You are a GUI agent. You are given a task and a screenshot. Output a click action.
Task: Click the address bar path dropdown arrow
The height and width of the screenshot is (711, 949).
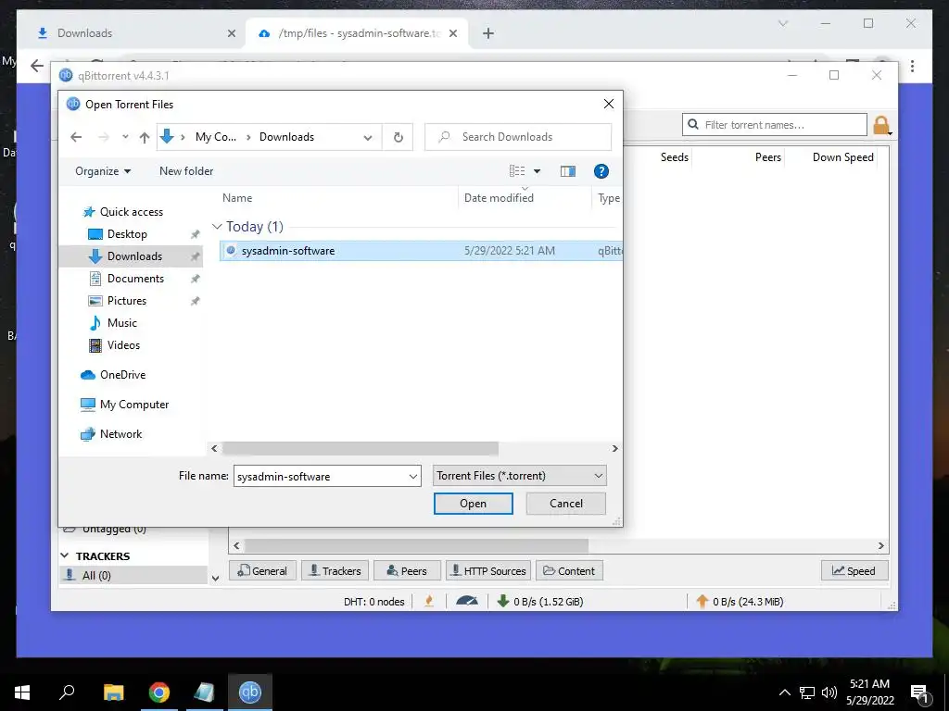pyautogui.click(x=367, y=137)
